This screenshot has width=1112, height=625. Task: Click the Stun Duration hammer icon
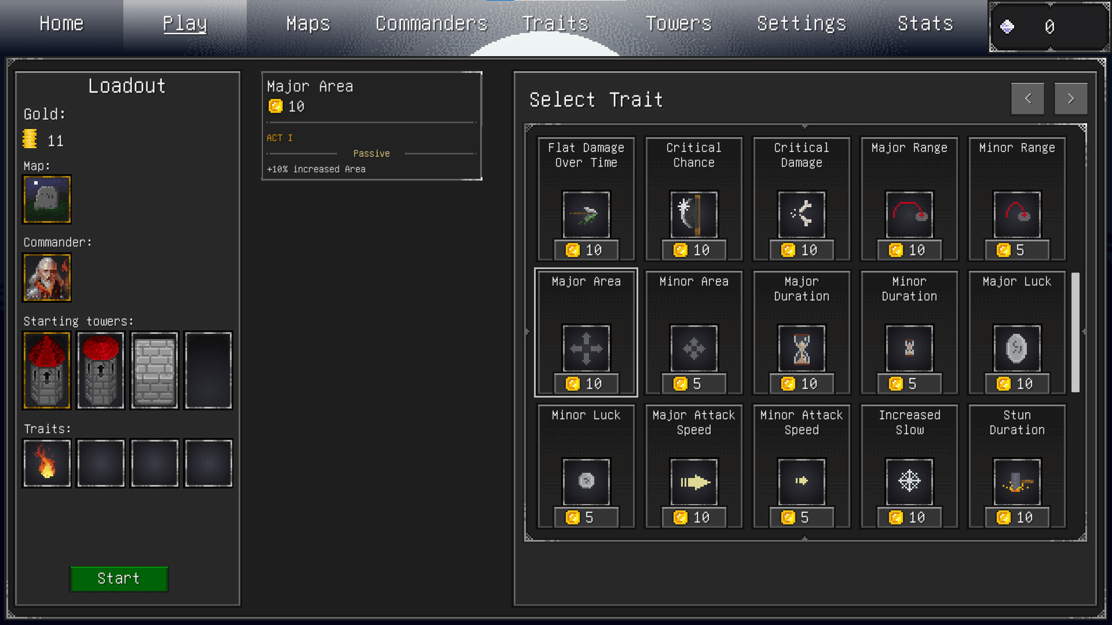pyautogui.click(x=1016, y=481)
